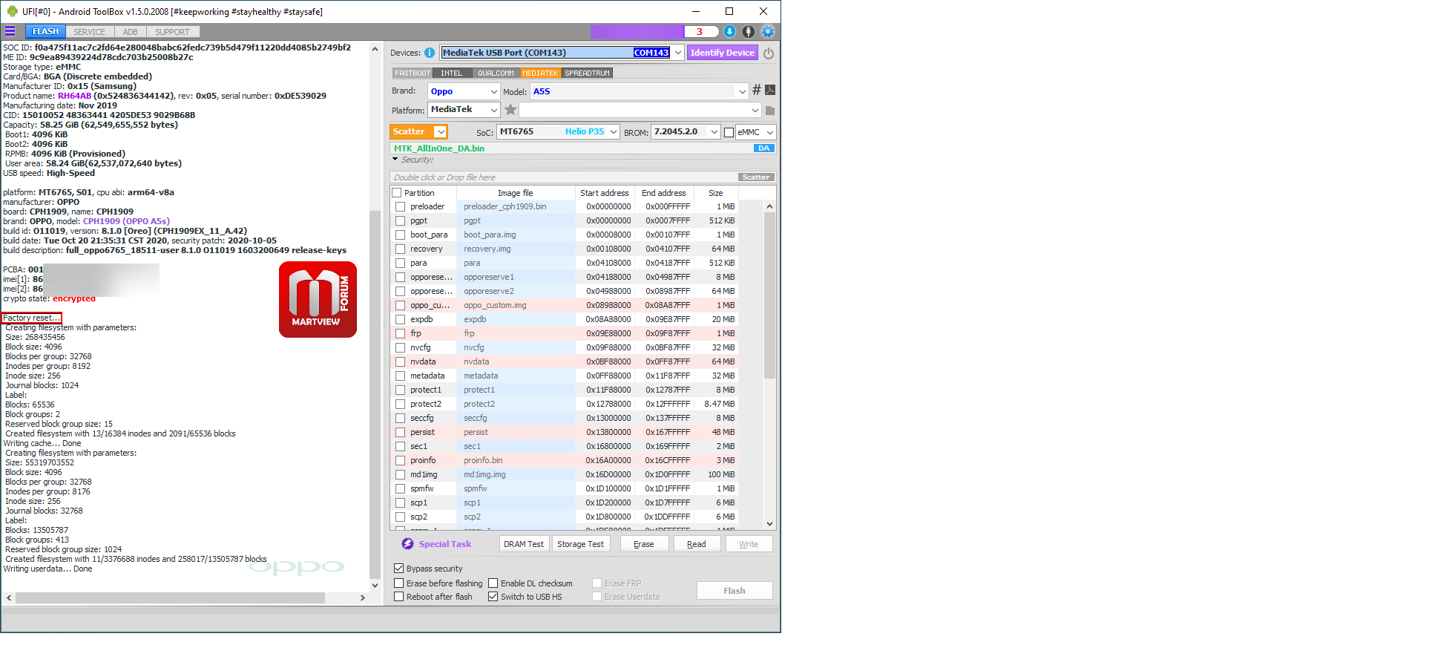Screen dimensions: 1449x668
Task: Click the star favorite icon by Platform
Action: [x=510, y=110]
